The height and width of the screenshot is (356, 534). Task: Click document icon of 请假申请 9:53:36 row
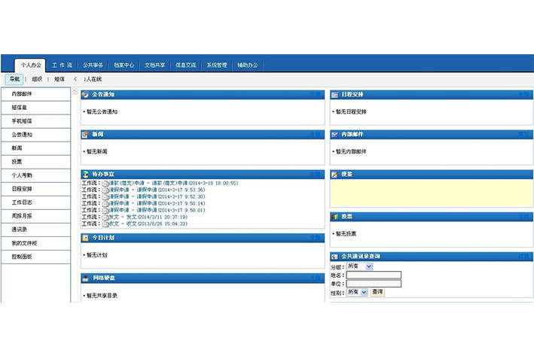(x=105, y=190)
